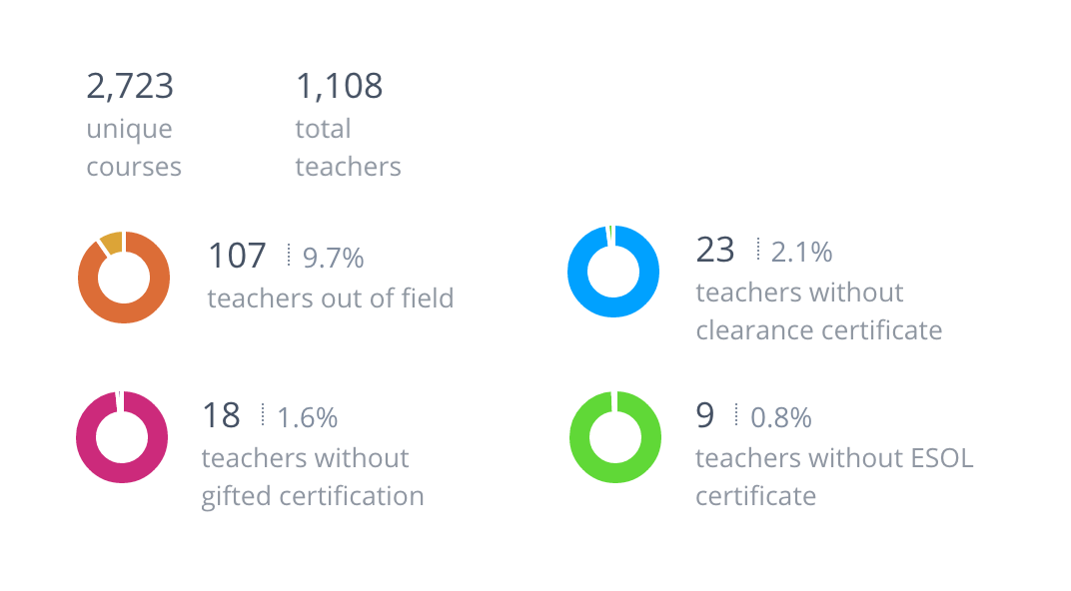Select the 2,723 unique courses number

(x=130, y=86)
